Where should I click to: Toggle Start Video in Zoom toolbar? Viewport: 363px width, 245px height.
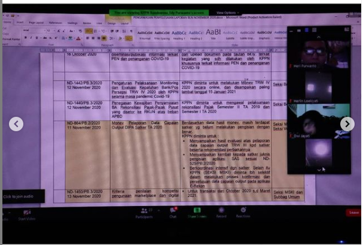pyautogui.click(x=27, y=215)
